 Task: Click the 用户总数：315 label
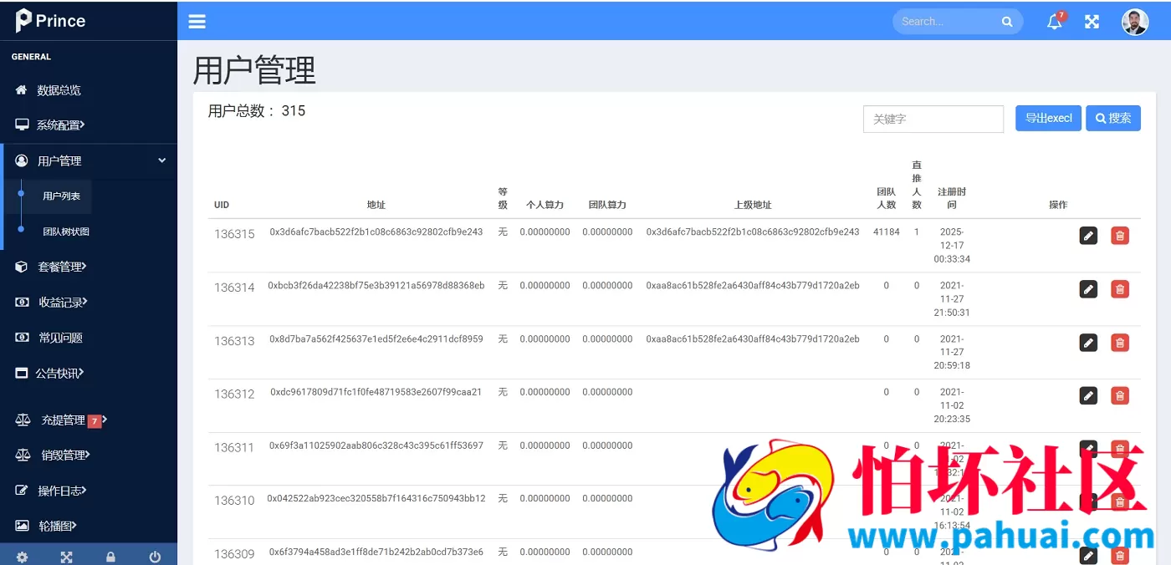click(x=257, y=111)
